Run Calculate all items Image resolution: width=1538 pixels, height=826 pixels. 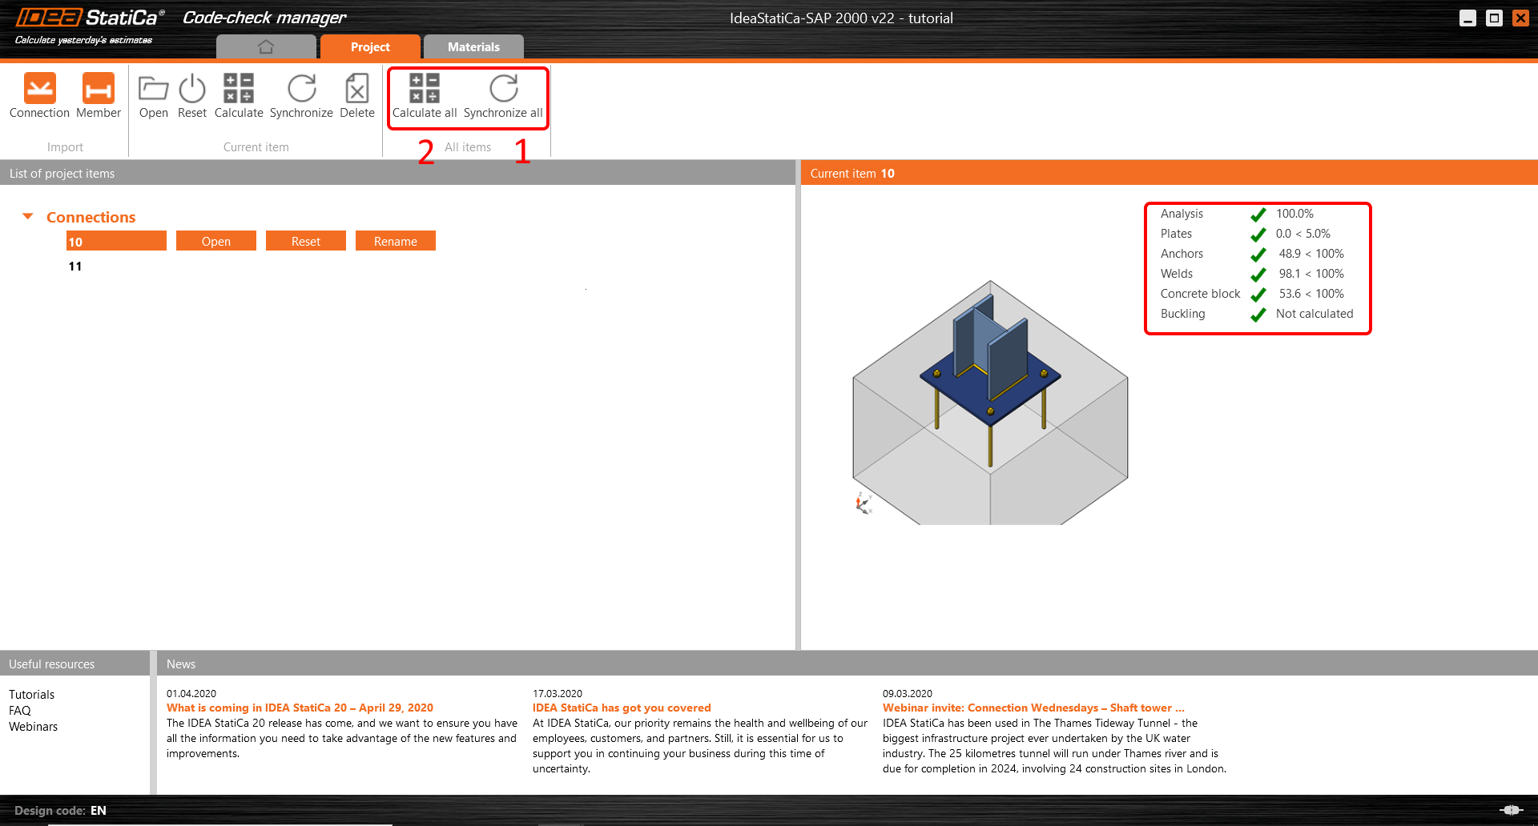[x=425, y=95]
